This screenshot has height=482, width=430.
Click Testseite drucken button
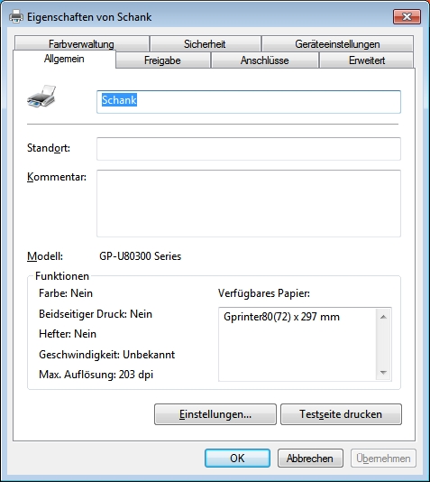coord(341,414)
